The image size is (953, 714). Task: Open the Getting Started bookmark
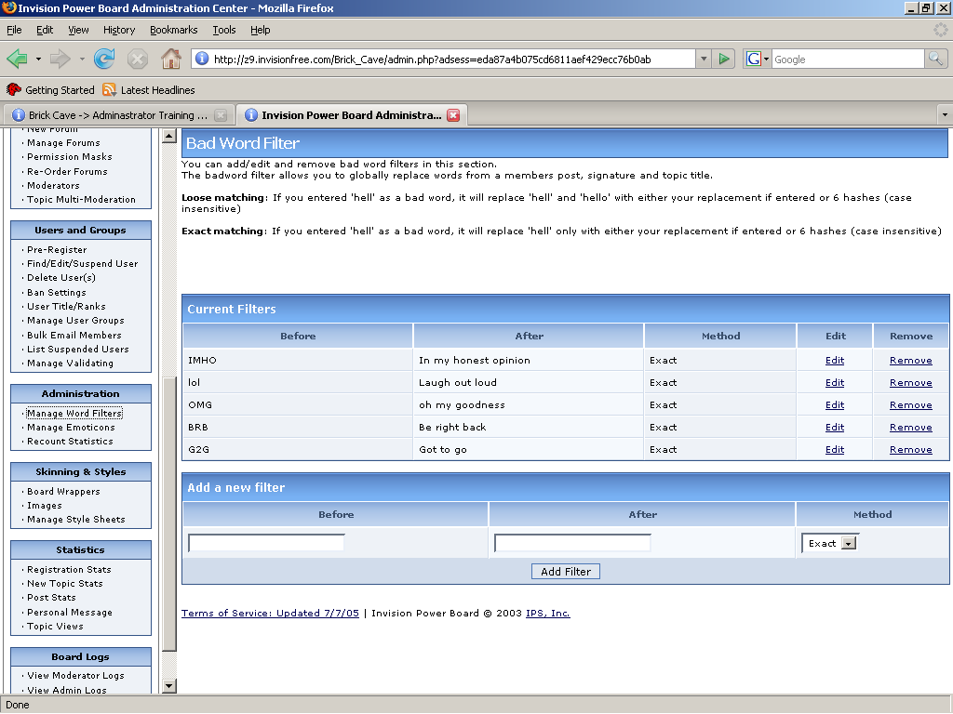pos(50,90)
